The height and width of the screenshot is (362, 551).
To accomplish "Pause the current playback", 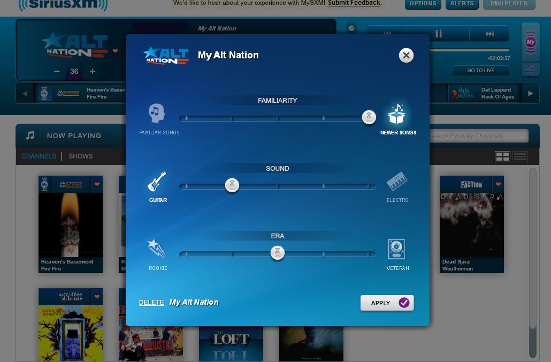I will pyautogui.click(x=438, y=34).
